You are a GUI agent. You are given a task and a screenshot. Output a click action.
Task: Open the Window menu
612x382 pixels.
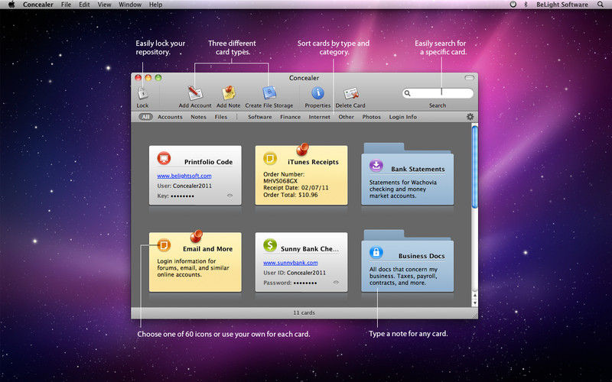130,5
